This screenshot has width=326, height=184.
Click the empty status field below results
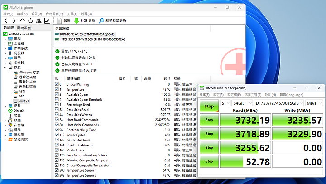pos(261,172)
